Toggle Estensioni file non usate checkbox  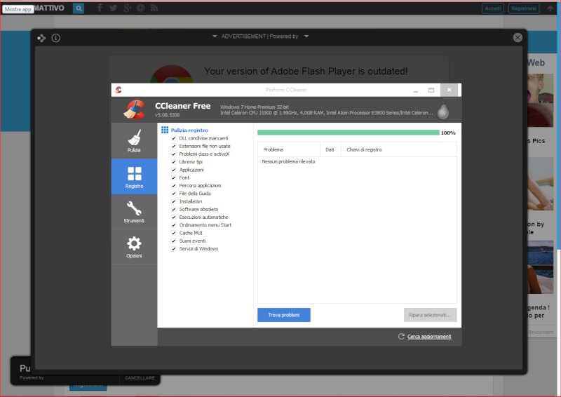click(173, 146)
